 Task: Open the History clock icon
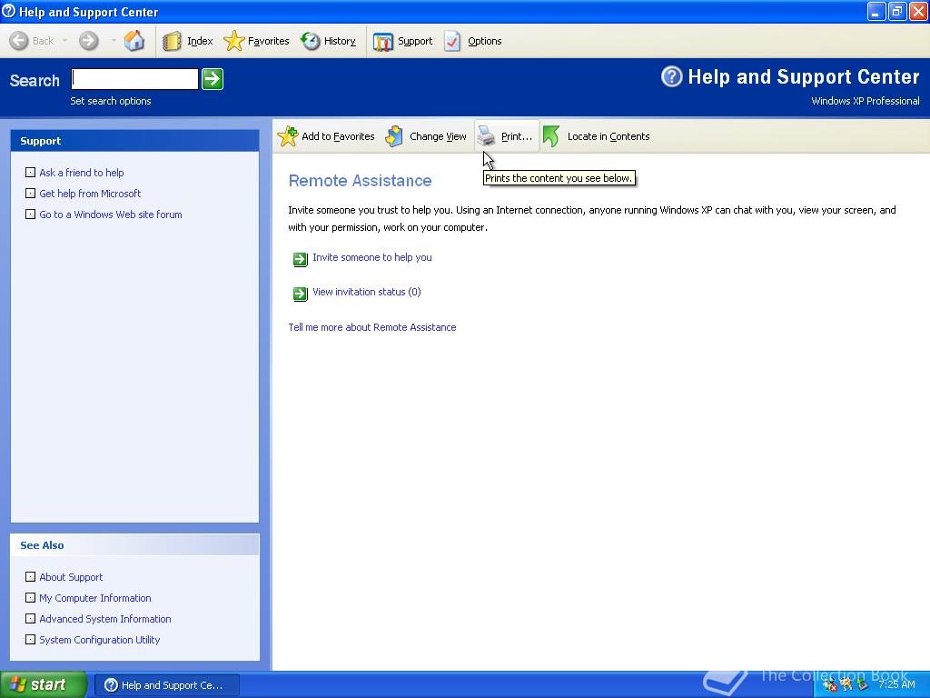[311, 41]
